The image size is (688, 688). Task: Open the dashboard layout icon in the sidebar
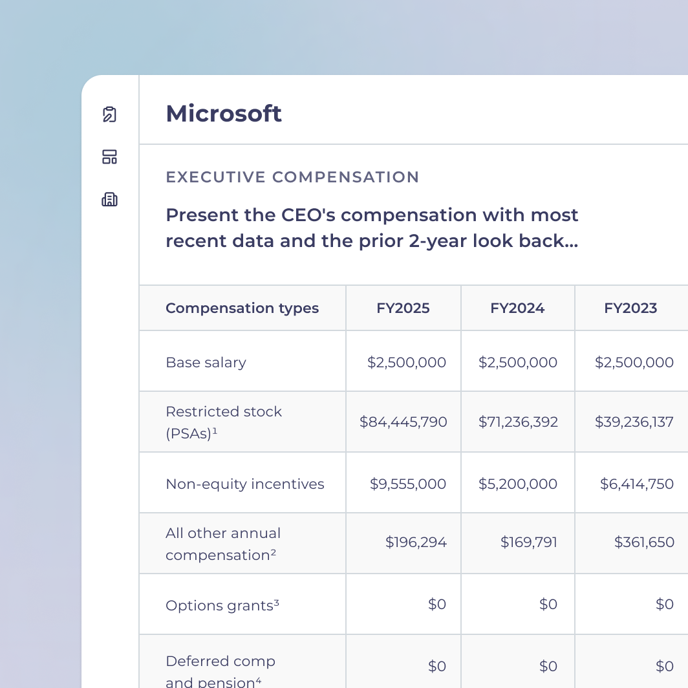click(110, 156)
